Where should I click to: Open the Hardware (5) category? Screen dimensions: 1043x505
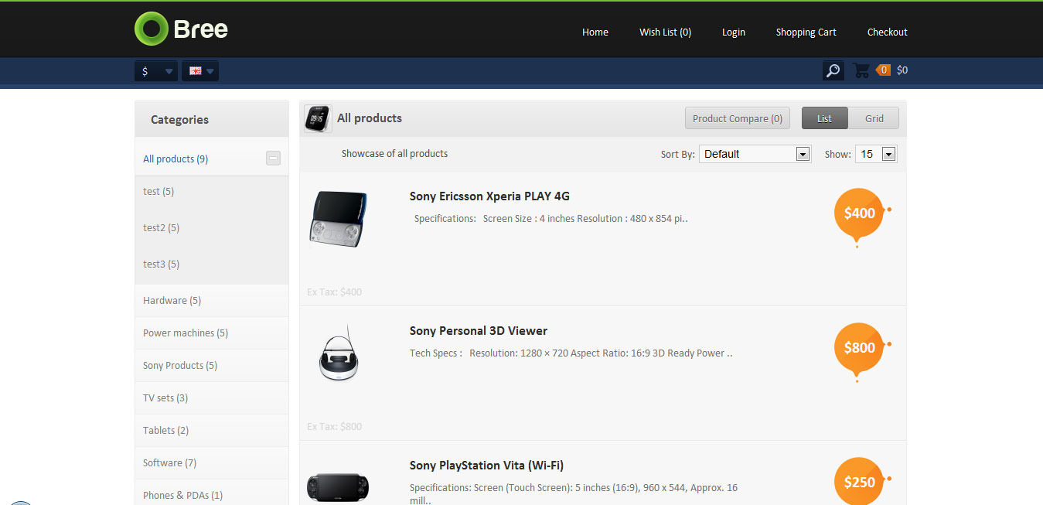point(172,301)
